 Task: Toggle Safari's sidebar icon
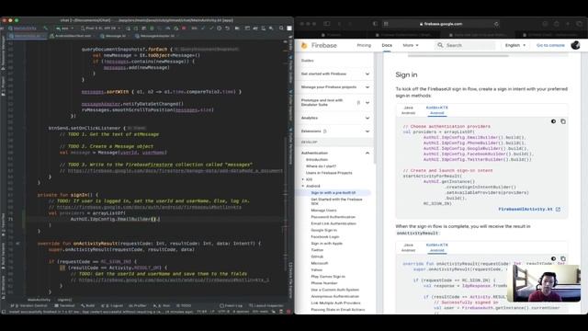pos(327,24)
